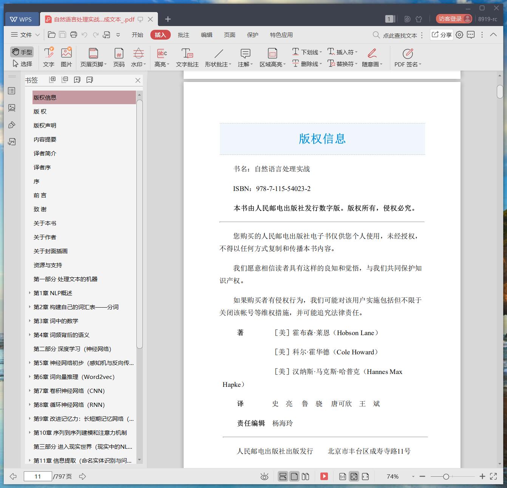
Task: Select the 内容提要 bookmark
Action: pyautogui.click(x=45, y=139)
